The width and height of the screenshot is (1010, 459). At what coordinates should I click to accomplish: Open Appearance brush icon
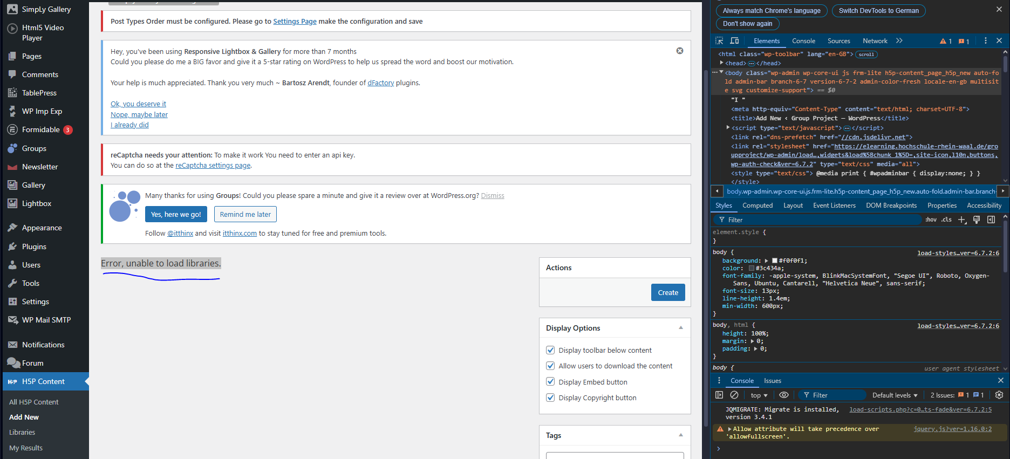pyautogui.click(x=12, y=228)
